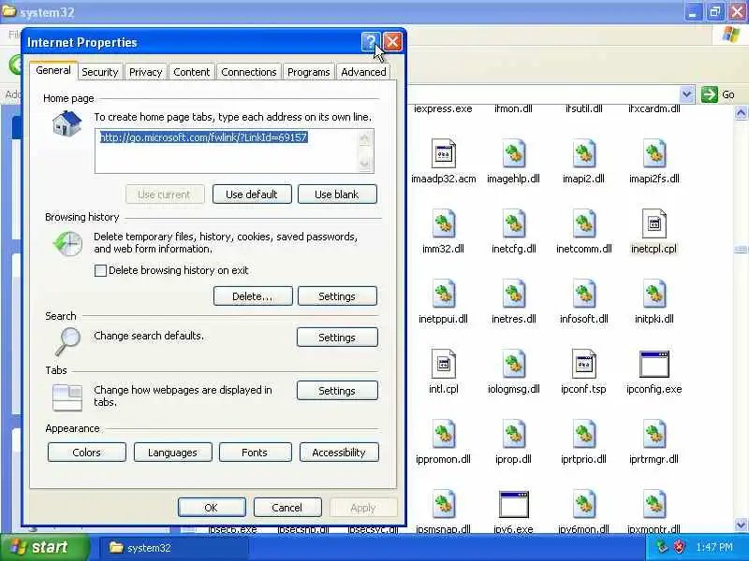
Task: Click Cancel in Internet Properties
Action: [x=287, y=508]
